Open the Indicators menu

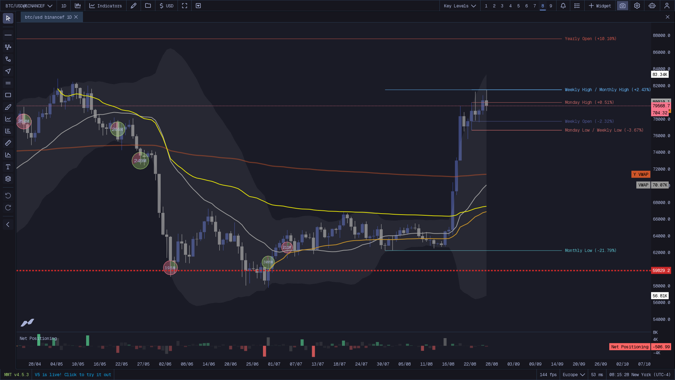coord(105,6)
